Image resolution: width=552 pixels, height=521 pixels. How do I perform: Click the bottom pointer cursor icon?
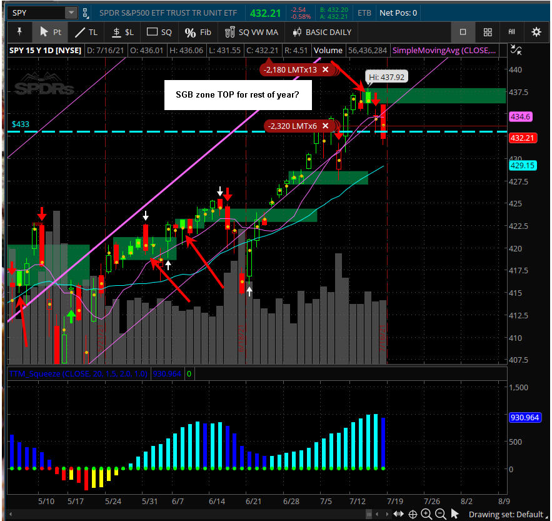pos(455,513)
